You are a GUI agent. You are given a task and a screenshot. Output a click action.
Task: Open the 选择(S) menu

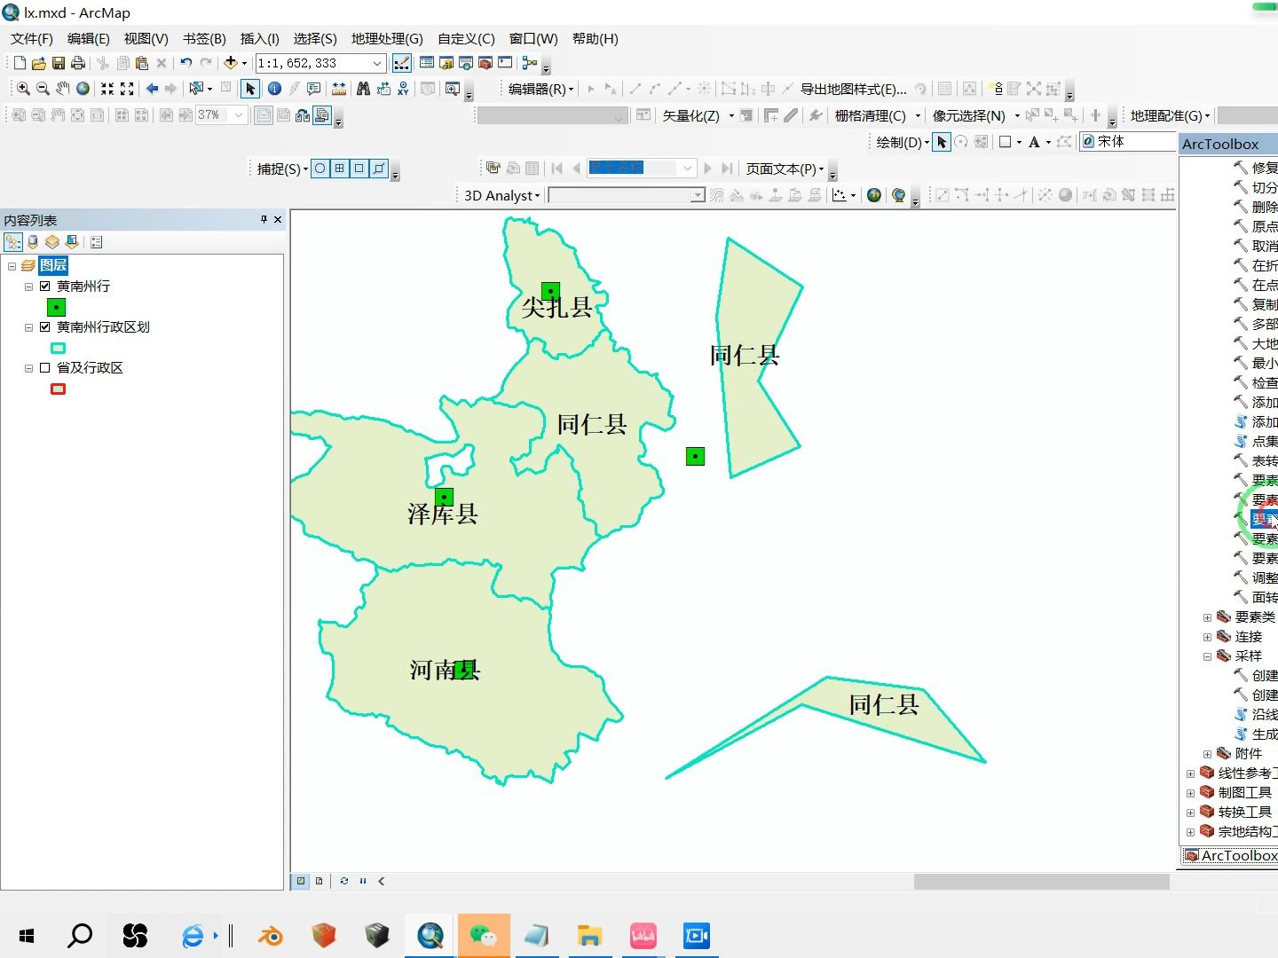coord(313,38)
